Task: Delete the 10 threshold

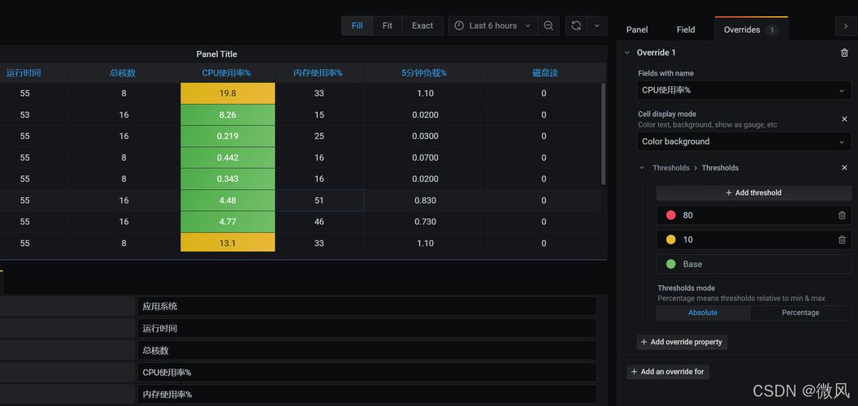Action: (842, 240)
